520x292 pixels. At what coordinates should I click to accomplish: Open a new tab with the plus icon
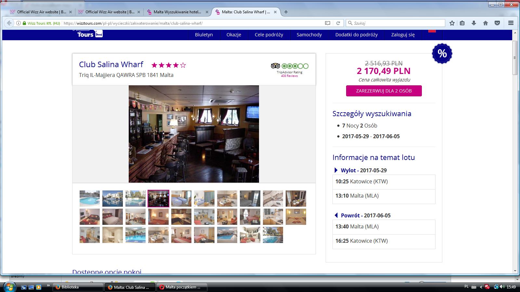286,12
